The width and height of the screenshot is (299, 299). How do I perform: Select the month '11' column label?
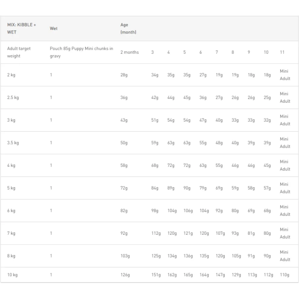[x=282, y=52]
